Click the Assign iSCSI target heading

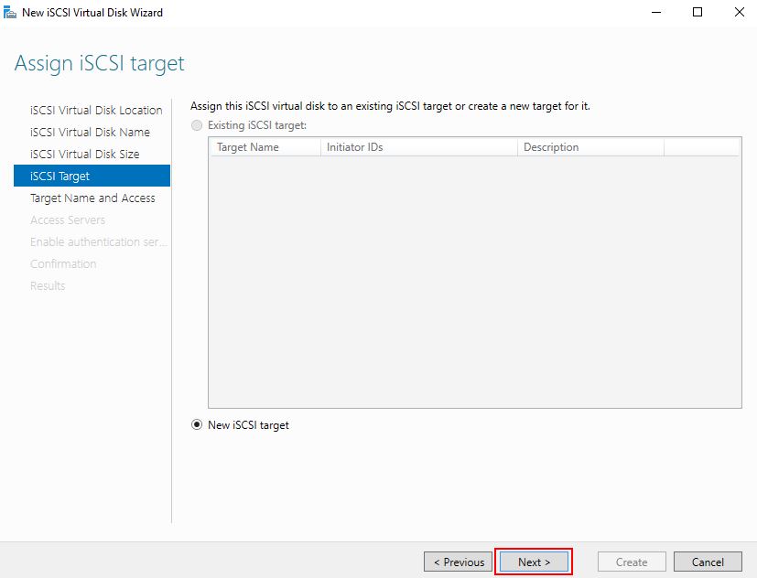click(x=100, y=64)
